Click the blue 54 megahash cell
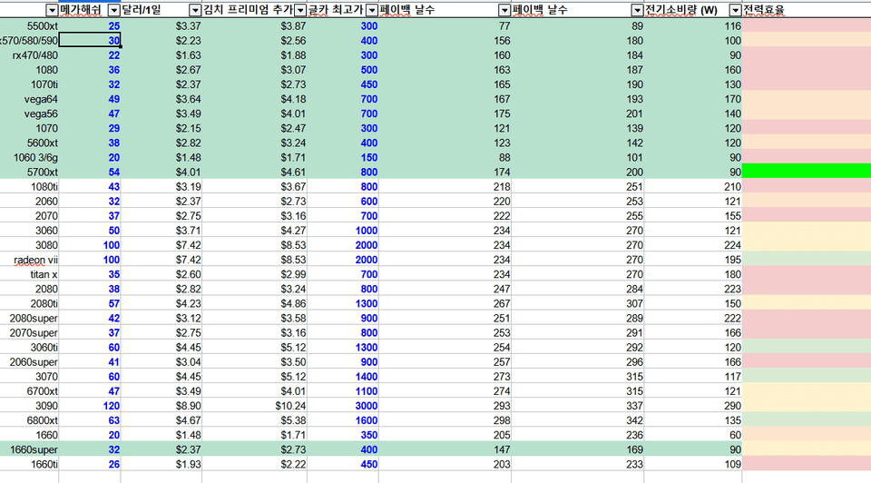 point(90,172)
